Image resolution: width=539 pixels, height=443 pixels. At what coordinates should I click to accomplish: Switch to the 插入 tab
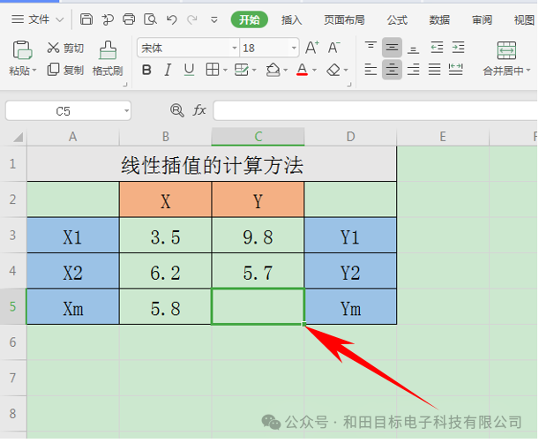tap(291, 20)
